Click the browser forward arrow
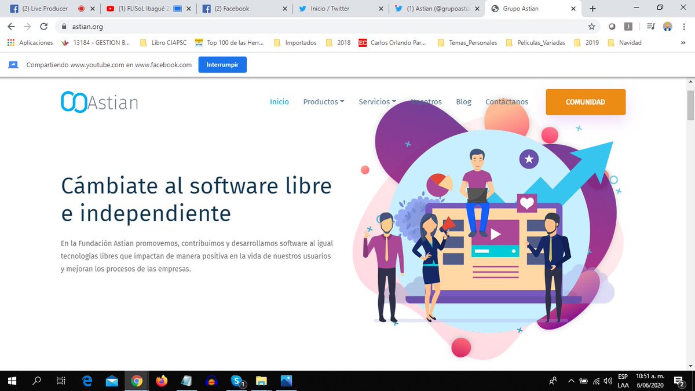Image resolution: width=695 pixels, height=391 pixels. 27,27
